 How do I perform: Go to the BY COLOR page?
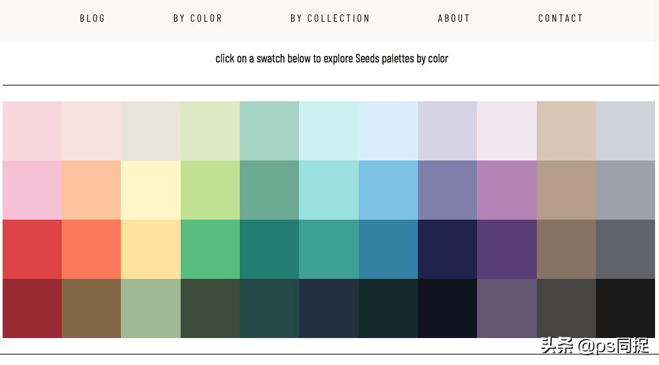tap(198, 18)
